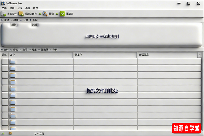Click 点击此处来添加规则 to add a rule

(x=102, y=36)
